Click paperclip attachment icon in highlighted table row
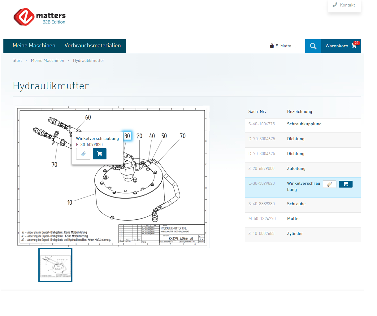 [x=329, y=184]
